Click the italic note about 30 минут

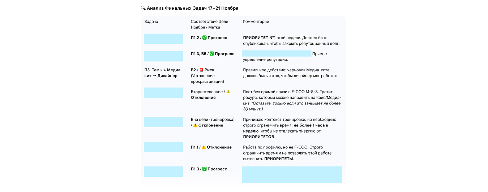point(292,106)
